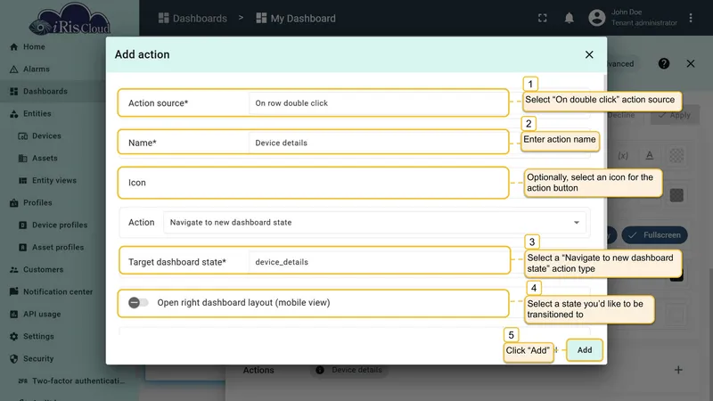The height and width of the screenshot is (401, 713).
Task: Click the Add button in dialog
Action: [585, 350]
